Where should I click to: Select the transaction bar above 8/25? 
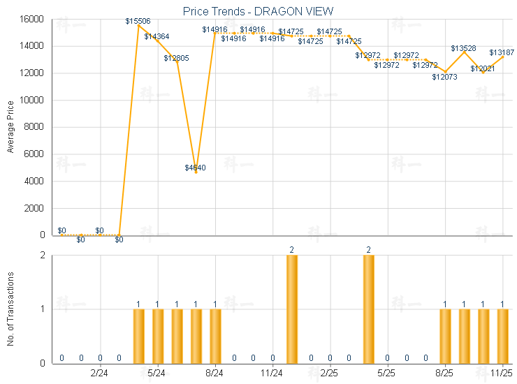(x=445, y=336)
